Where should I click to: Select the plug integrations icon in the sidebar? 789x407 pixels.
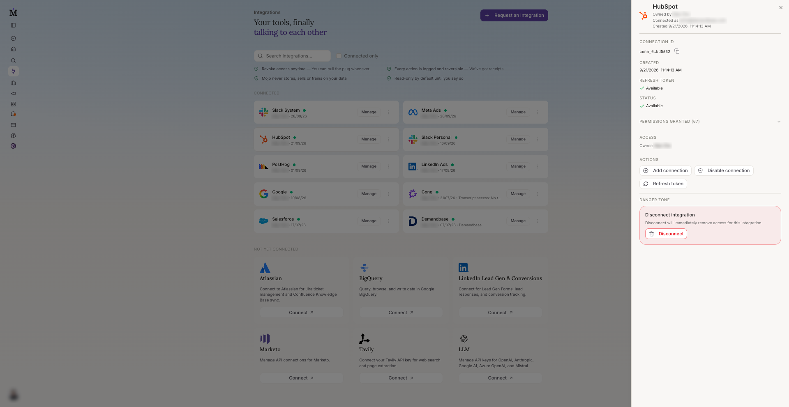point(13,71)
